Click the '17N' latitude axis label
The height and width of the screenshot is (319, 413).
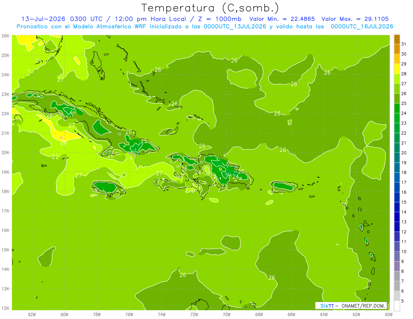[5, 211]
